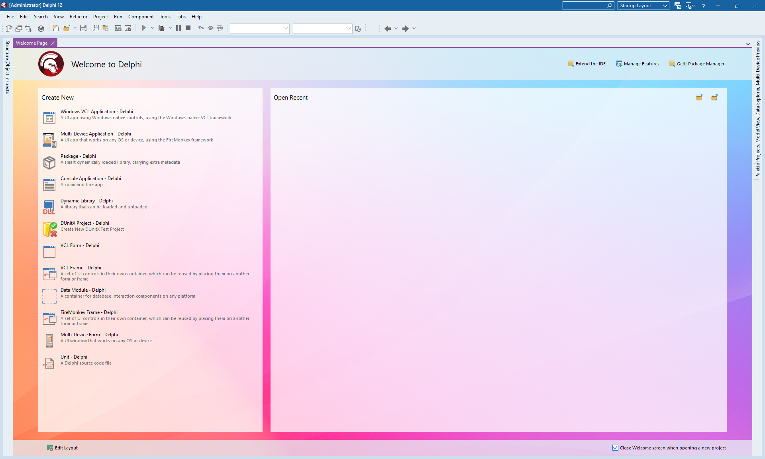765x459 pixels.
Task: Click the Pause toolbar icon
Action: click(178, 28)
